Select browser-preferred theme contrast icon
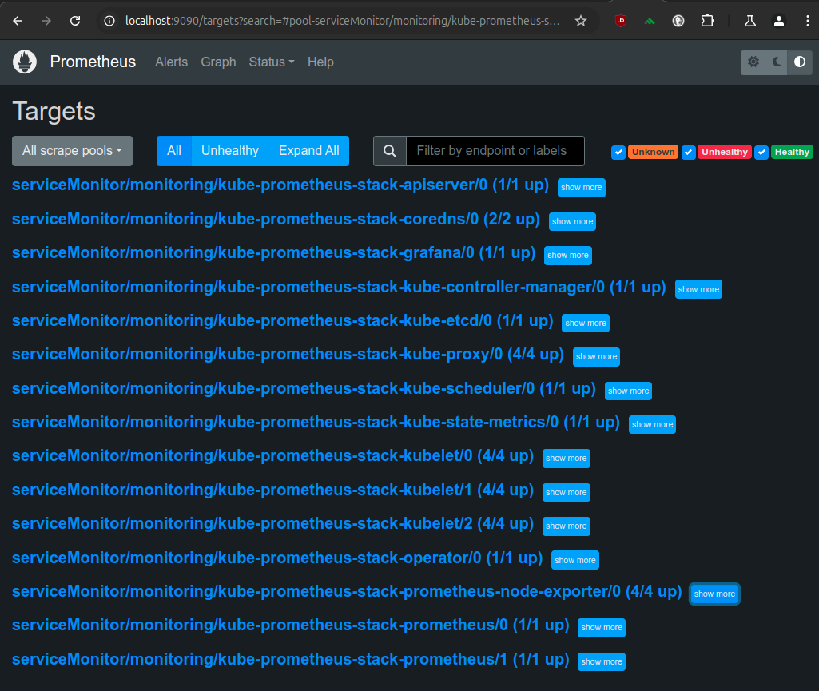This screenshot has height=691, width=819. point(800,62)
